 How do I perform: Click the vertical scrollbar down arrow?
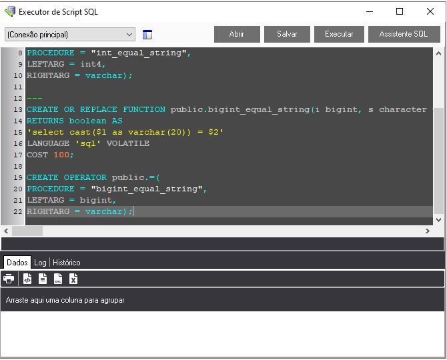pyautogui.click(x=438, y=219)
